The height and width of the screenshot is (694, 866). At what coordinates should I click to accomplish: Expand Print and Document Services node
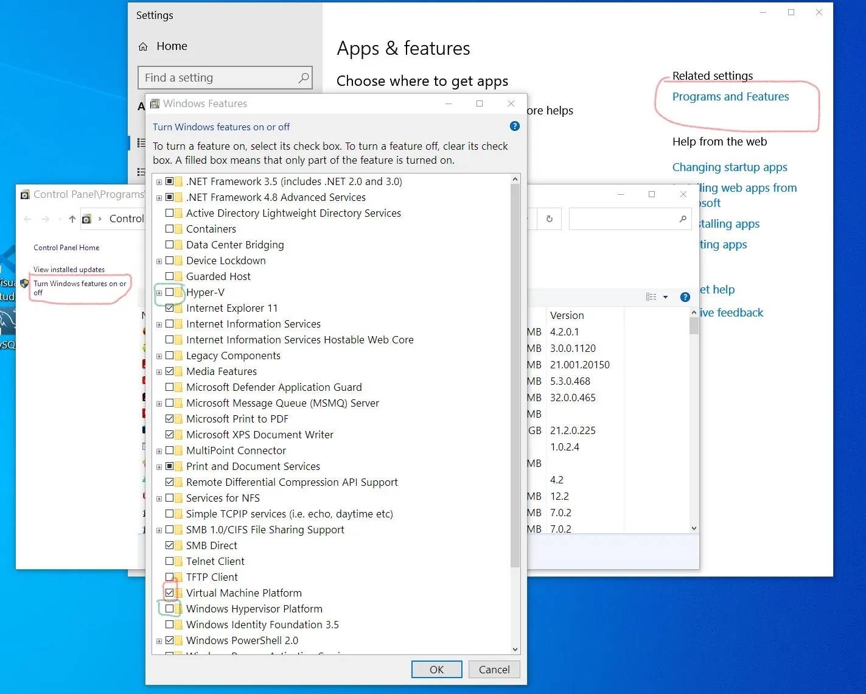click(x=159, y=467)
